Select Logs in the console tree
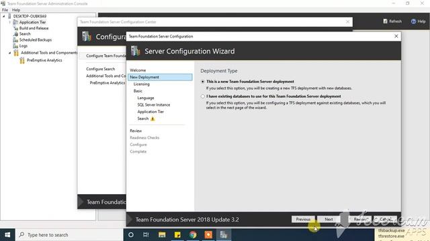The image size is (430, 241). pos(23,46)
